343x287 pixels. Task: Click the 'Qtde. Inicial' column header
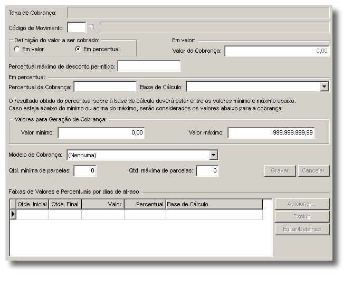[x=32, y=204]
